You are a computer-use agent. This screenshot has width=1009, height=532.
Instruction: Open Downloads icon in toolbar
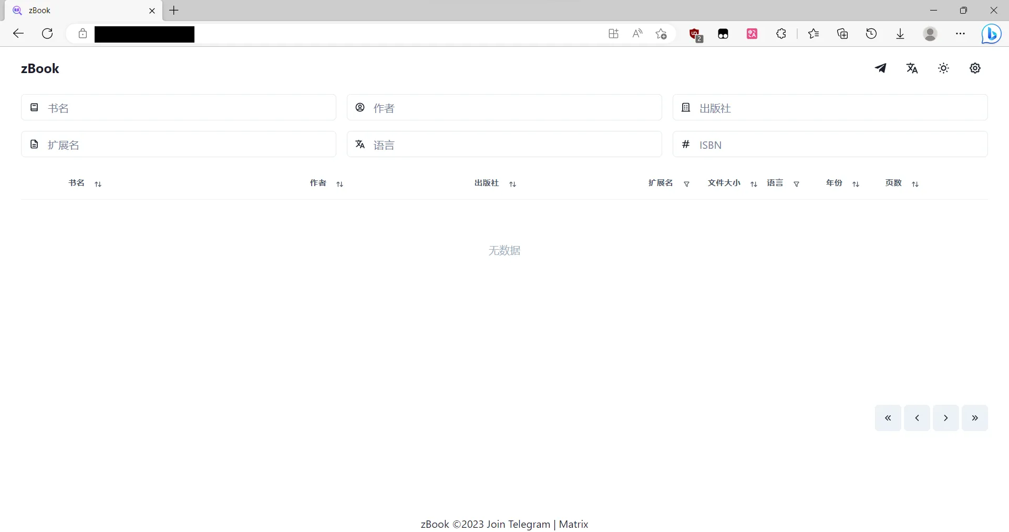tap(900, 34)
